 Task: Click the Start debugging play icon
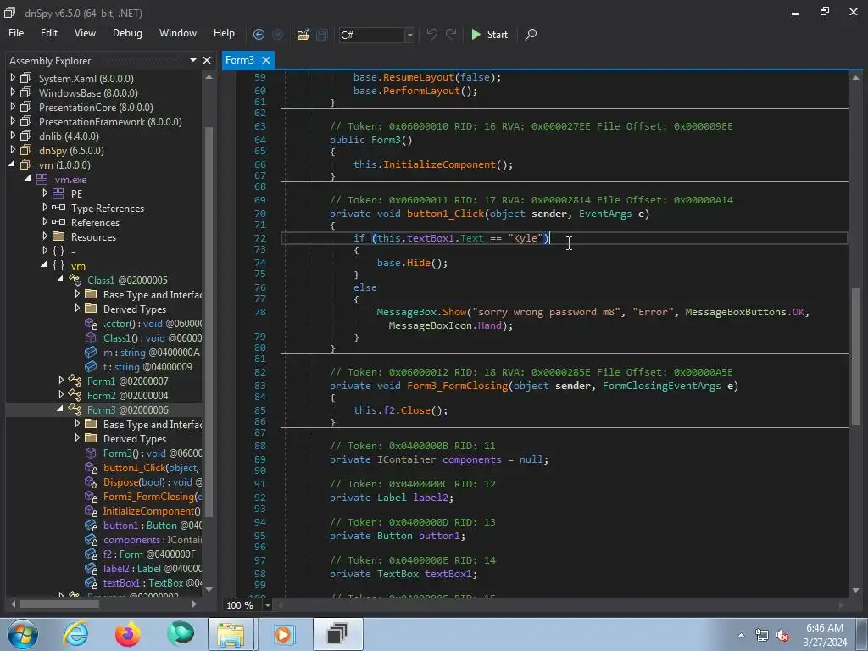coord(476,34)
